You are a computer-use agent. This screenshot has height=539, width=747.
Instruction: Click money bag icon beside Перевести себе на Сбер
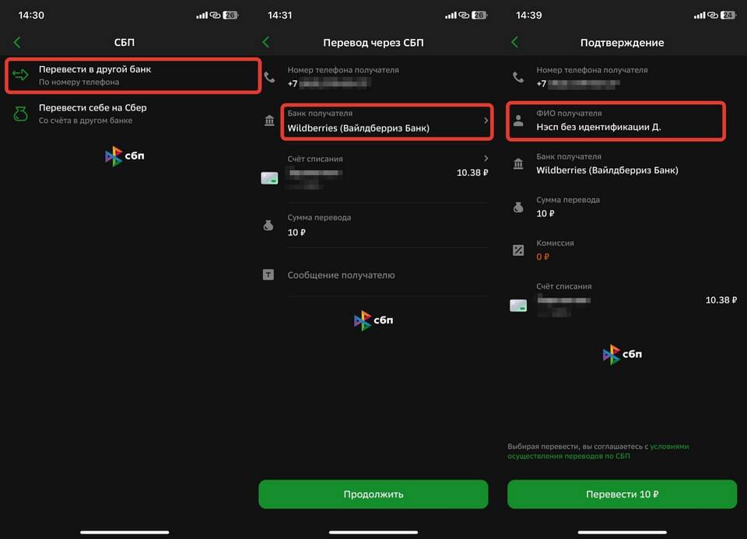tap(22, 114)
